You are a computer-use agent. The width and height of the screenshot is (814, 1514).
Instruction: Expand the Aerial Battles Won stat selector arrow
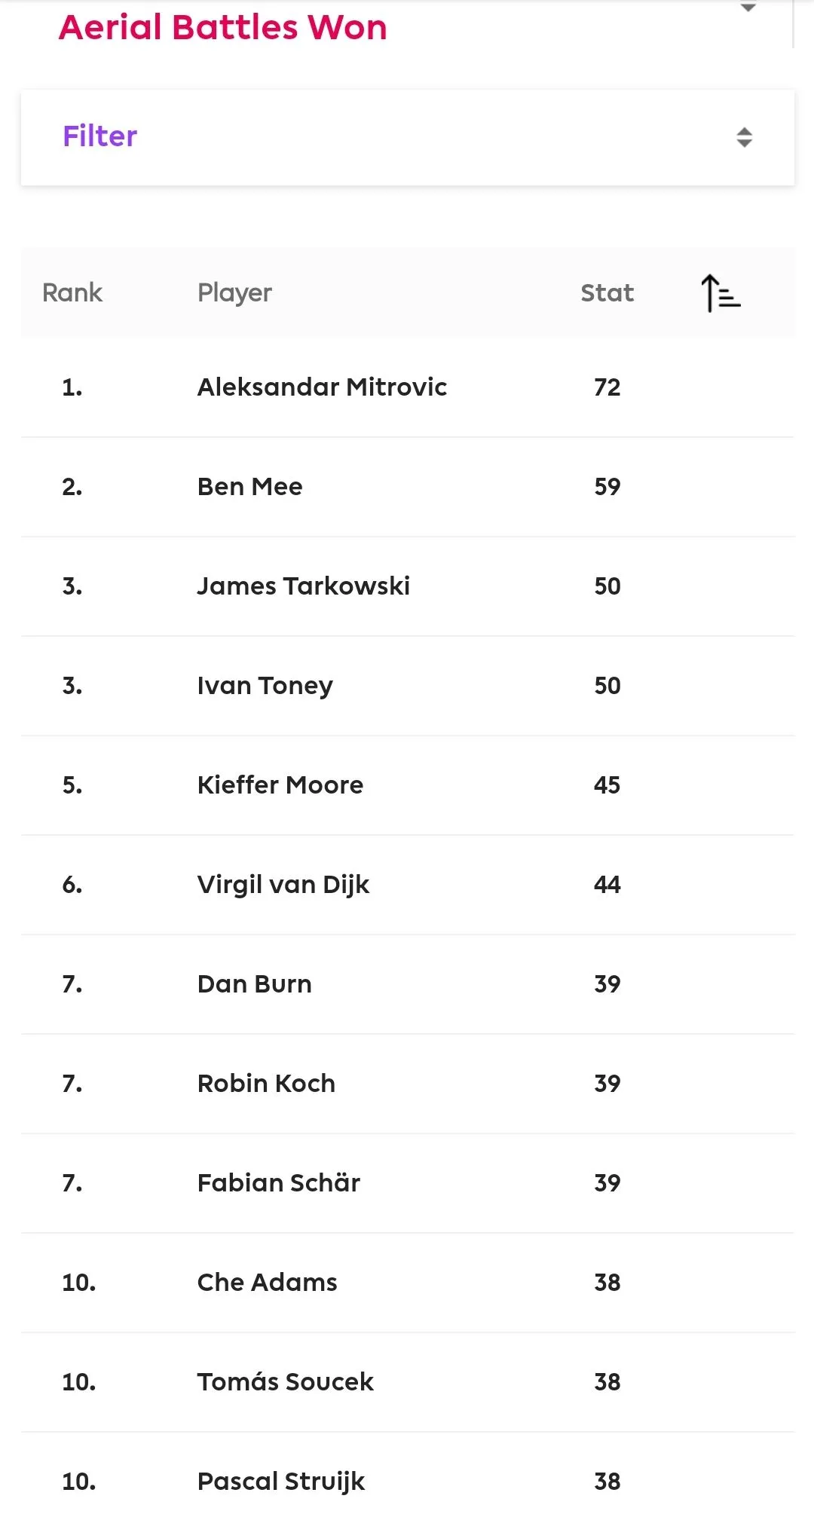[748, 8]
